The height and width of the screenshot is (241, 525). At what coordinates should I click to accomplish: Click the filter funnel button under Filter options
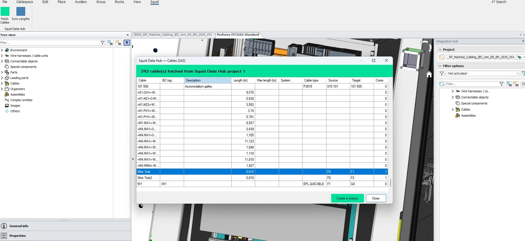[x=442, y=73]
